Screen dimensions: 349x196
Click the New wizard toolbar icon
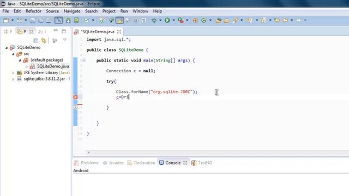6,21
